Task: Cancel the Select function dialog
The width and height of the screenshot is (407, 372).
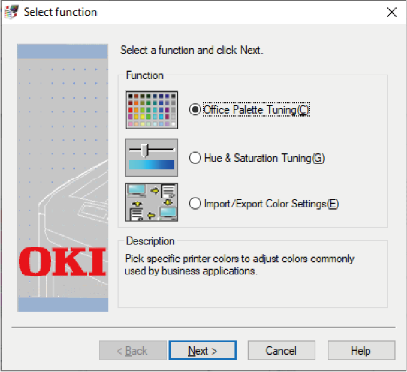Action: point(281,351)
